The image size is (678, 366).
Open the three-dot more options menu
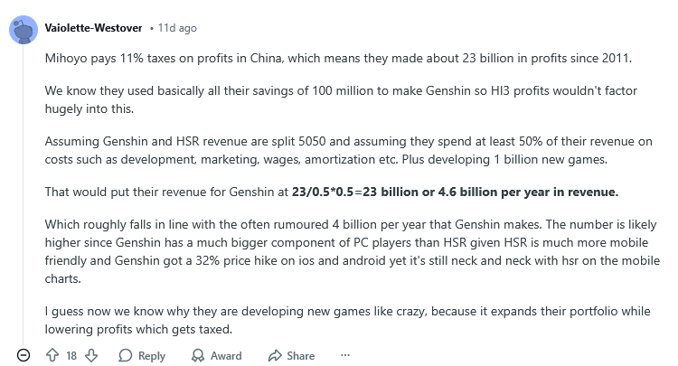click(x=345, y=355)
